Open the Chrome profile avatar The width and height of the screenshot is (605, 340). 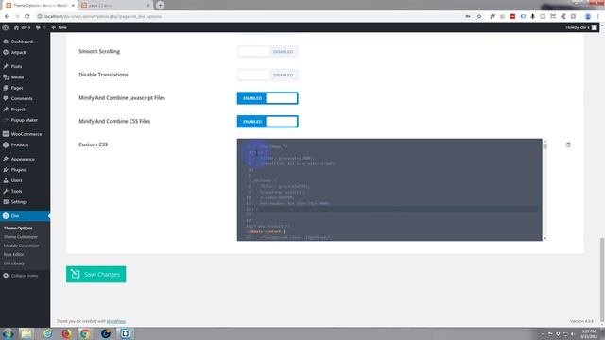[588, 17]
